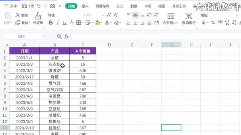Select the 开始 tab
The height and width of the screenshot is (135, 241).
coord(71,6)
